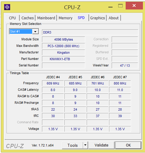Viewport: 145px width, 153px height.
Task: Click the 761 MHz frequency cell
Action: point(98,83)
